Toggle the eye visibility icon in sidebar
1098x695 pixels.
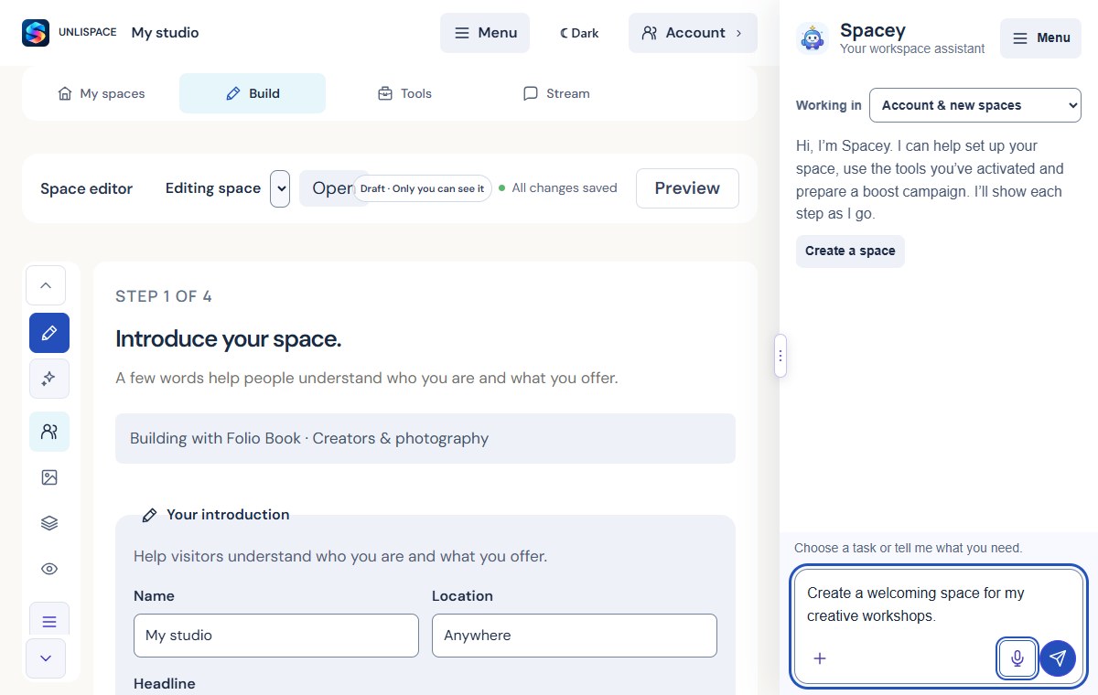49,569
